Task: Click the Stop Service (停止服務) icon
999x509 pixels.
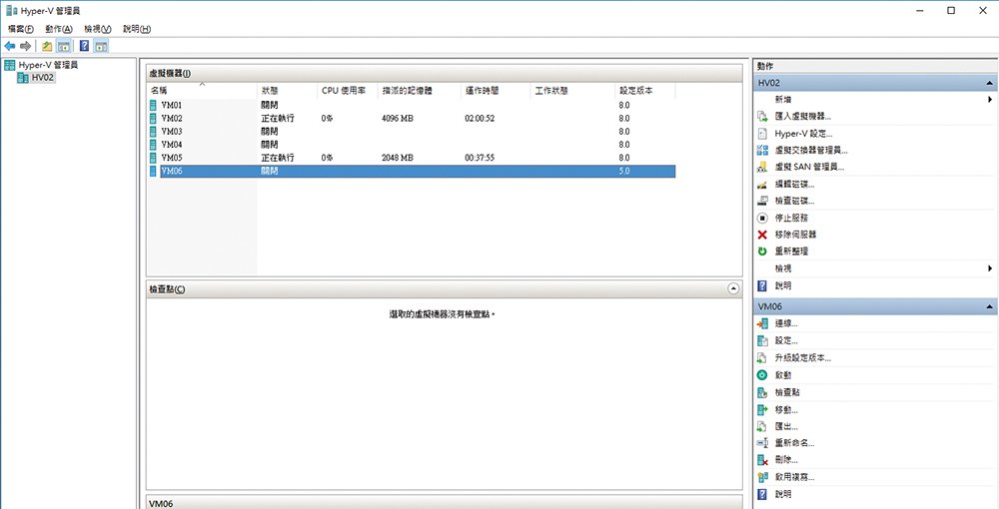Action: (x=762, y=218)
